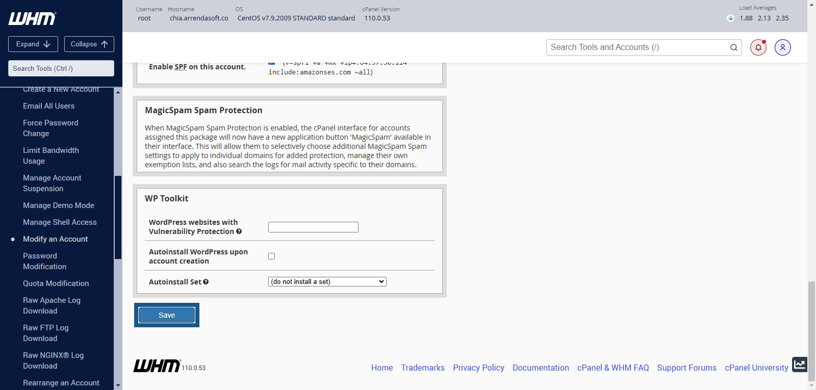The image size is (816, 390).
Task: Click the cPanel version 110.0.53 header text
Action: point(377,18)
